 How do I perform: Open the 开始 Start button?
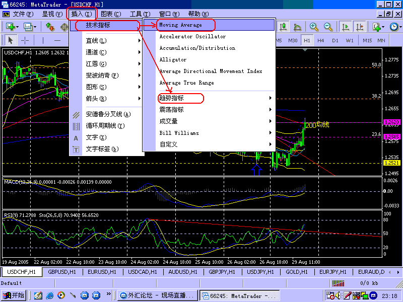point(14,295)
